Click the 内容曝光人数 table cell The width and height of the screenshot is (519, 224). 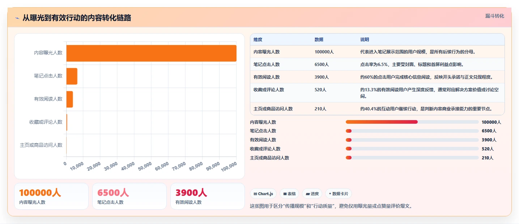pos(281,52)
